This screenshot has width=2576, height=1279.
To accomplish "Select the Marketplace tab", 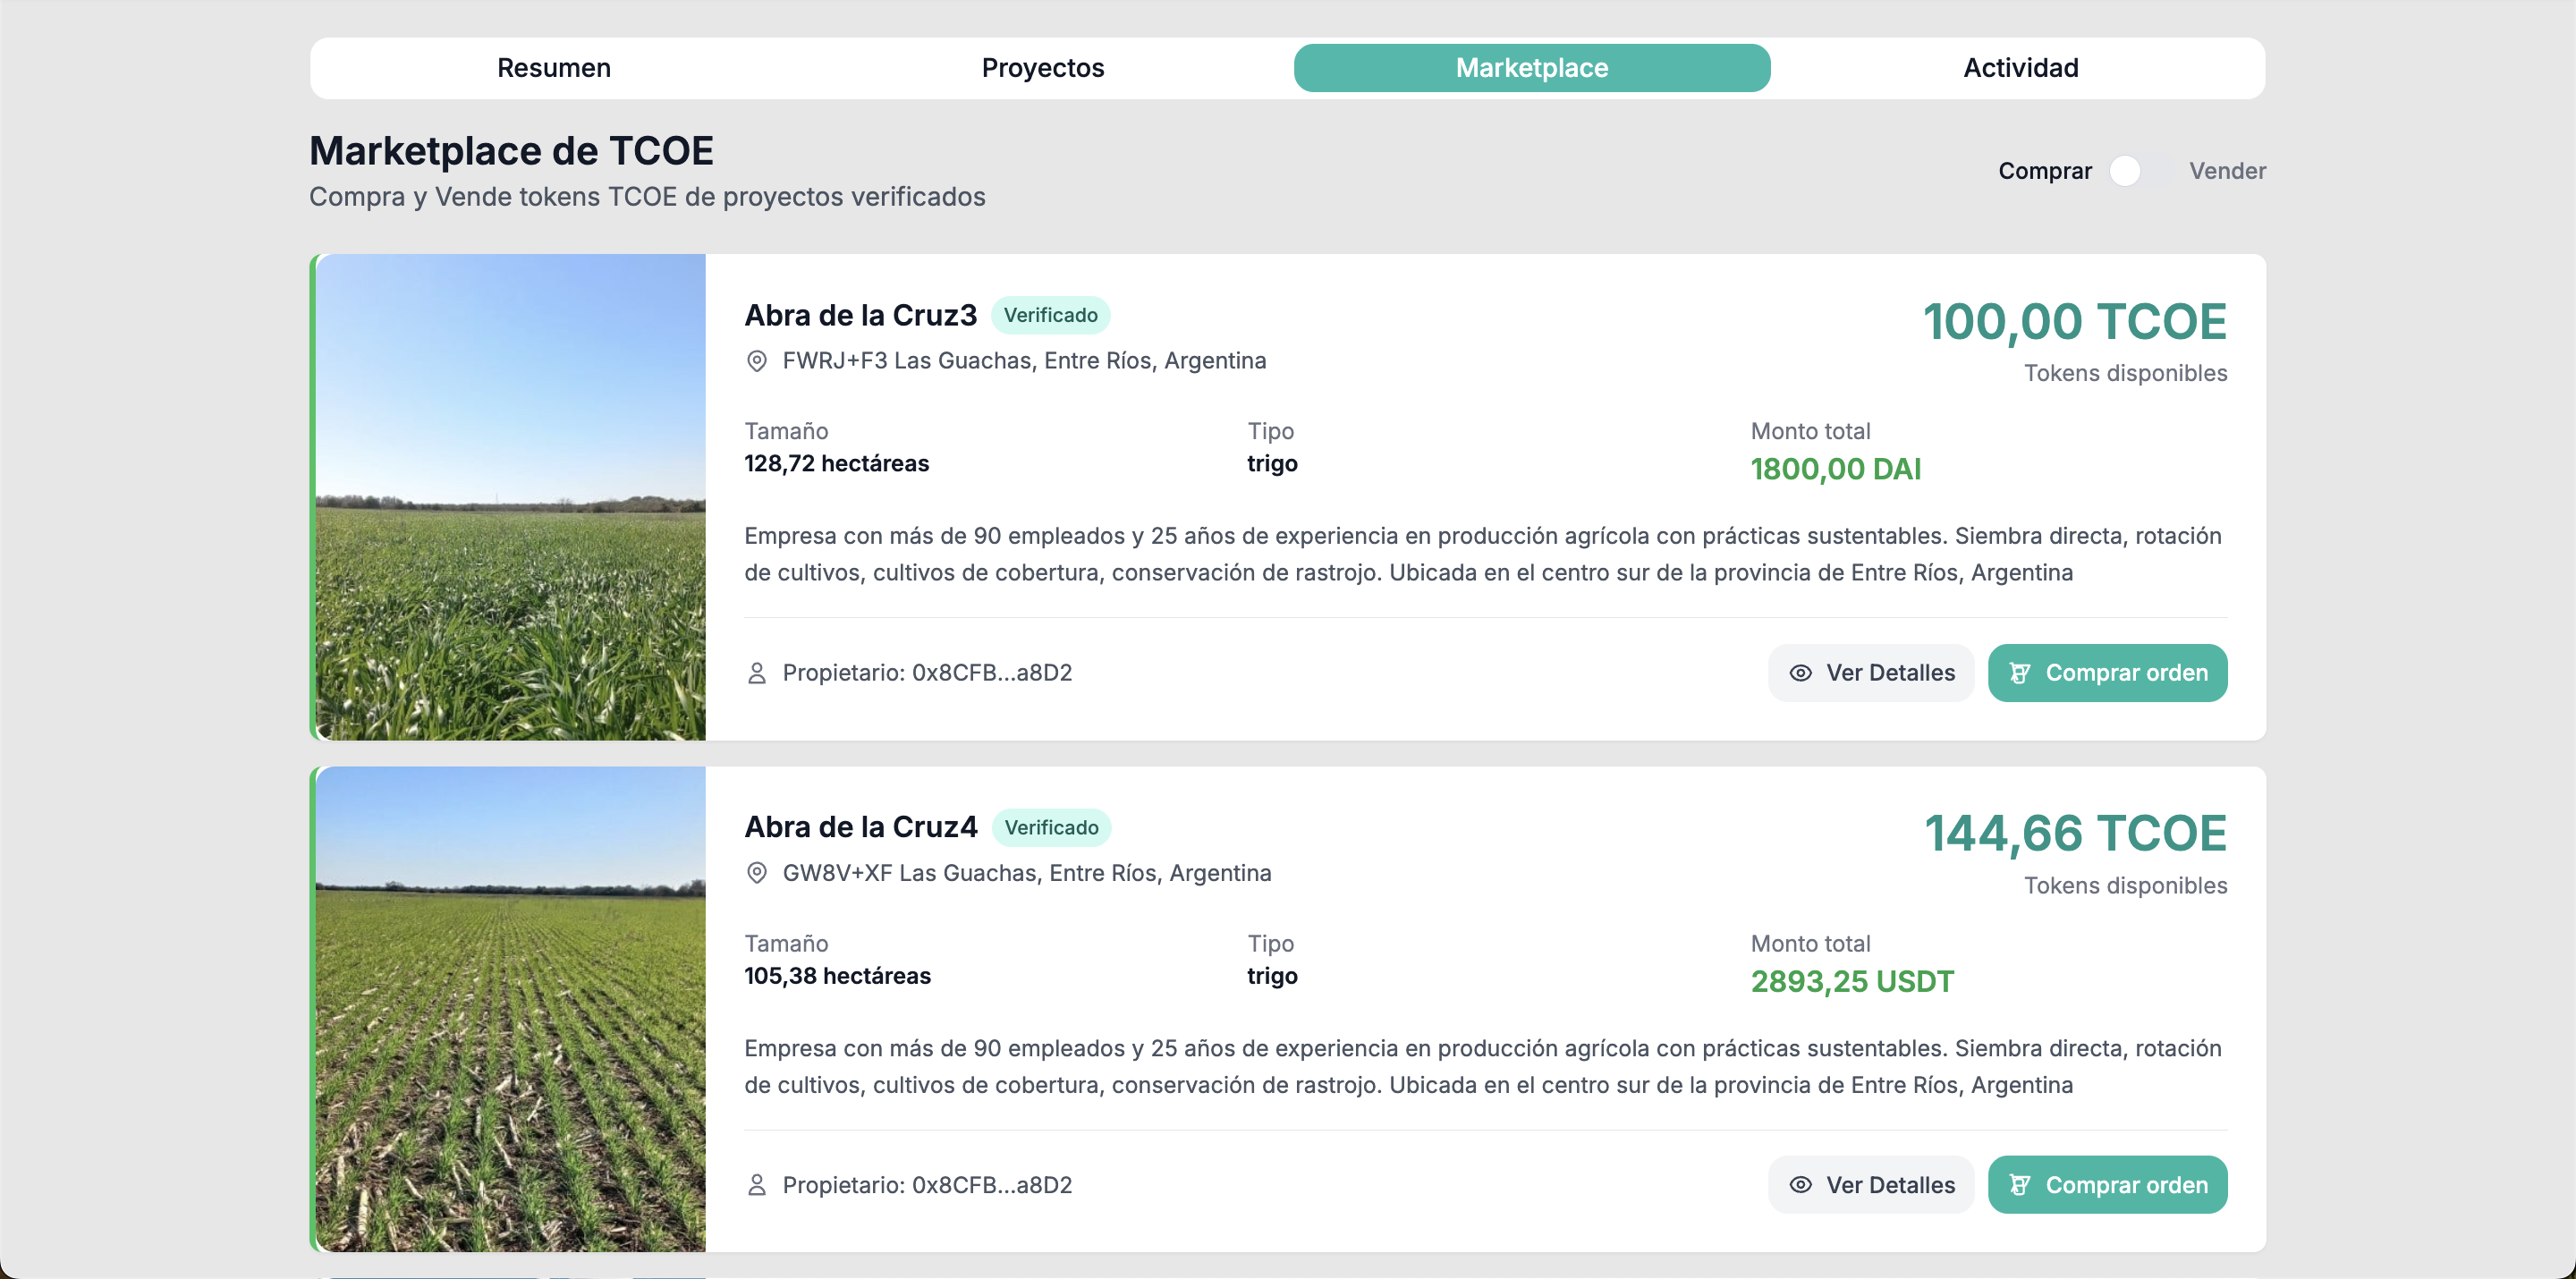I will pyautogui.click(x=1532, y=68).
